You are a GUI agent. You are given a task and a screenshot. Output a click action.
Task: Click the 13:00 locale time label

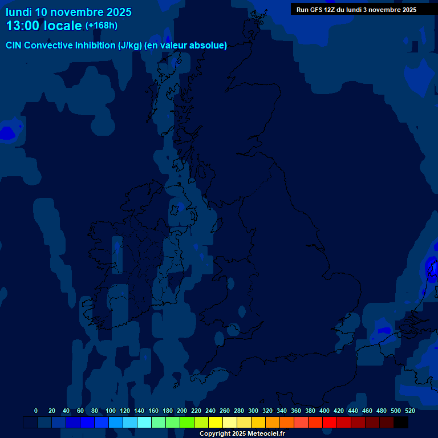pyautogui.click(x=44, y=26)
